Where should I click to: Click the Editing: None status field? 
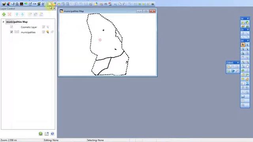[x=51, y=140]
